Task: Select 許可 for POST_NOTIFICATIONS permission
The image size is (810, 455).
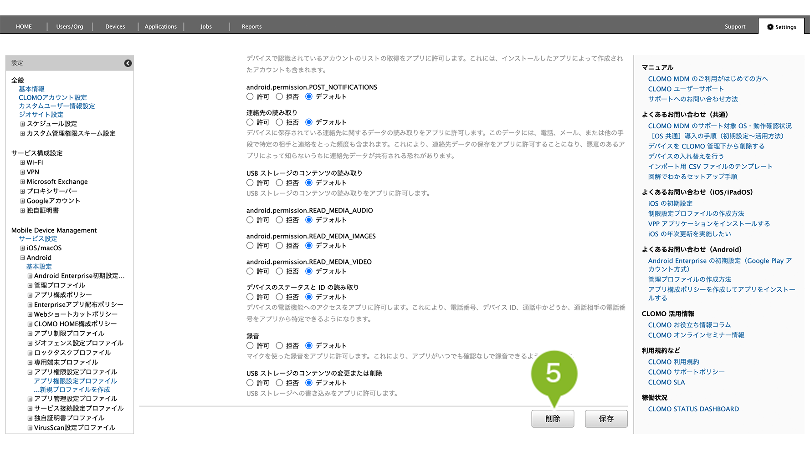Action: 250,96
